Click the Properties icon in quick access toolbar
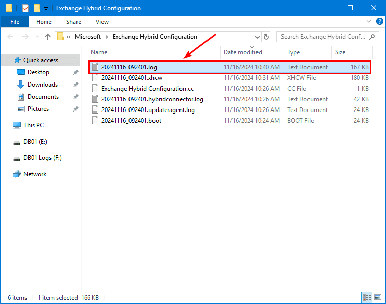Screen dimensions: 386x304 [x=25, y=8]
